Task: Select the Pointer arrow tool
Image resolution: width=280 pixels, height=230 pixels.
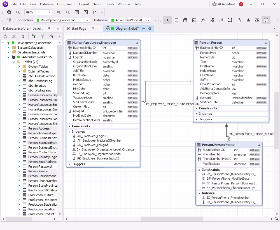Action: tap(167, 20)
